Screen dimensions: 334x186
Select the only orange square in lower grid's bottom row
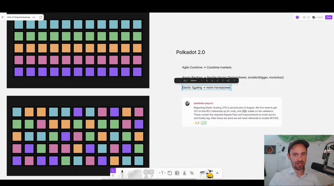click(114, 161)
